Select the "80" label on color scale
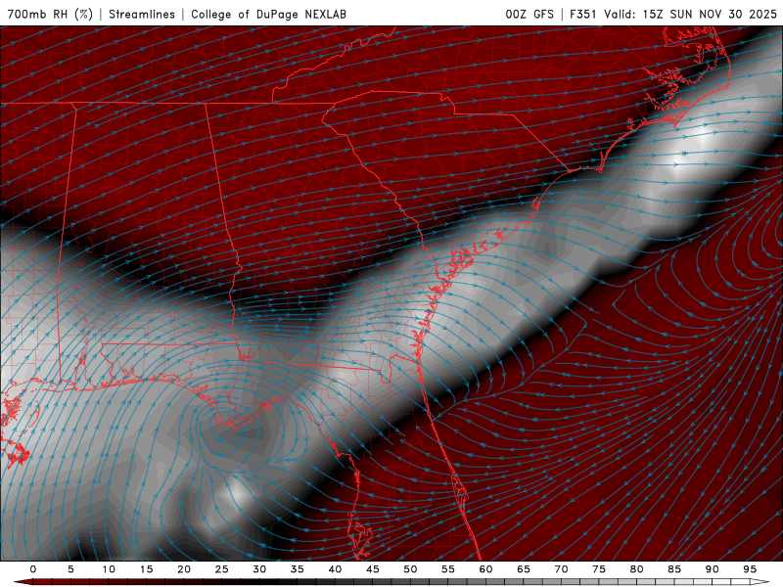The image size is (783, 587). tap(637, 569)
